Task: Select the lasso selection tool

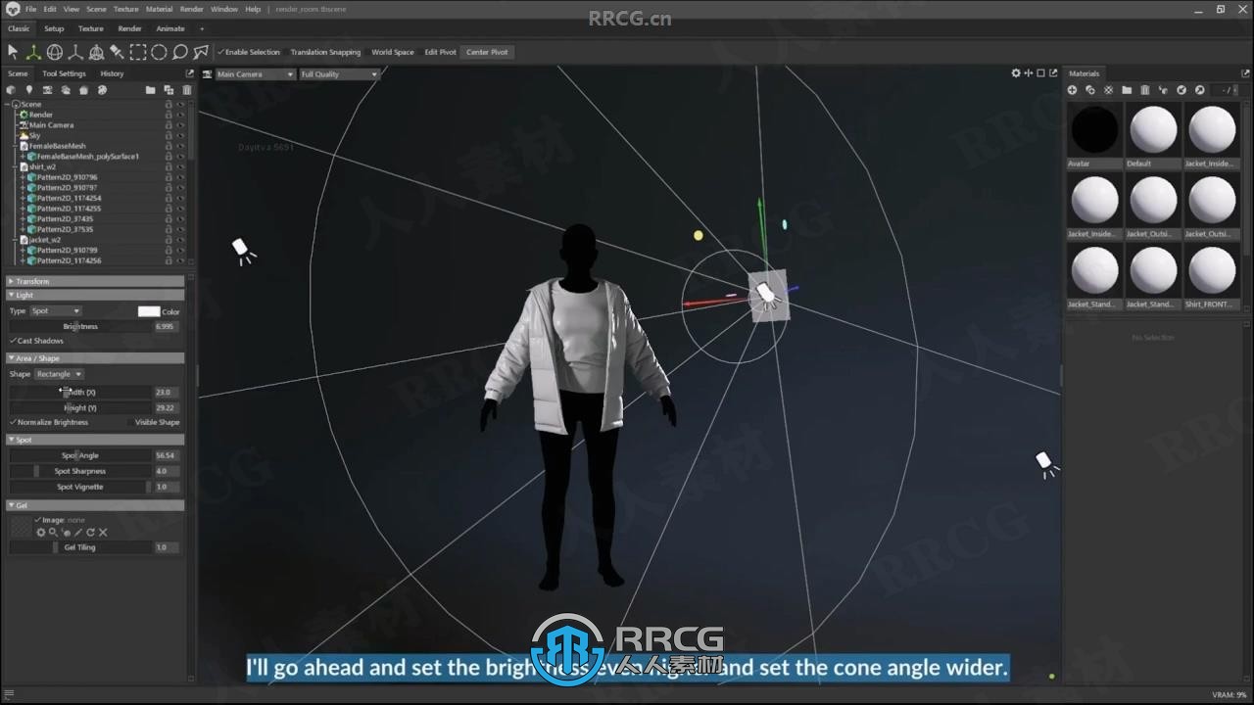Action: (180, 52)
